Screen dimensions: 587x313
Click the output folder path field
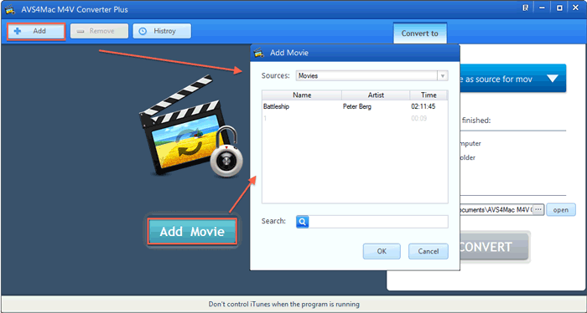[x=496, y=210]
